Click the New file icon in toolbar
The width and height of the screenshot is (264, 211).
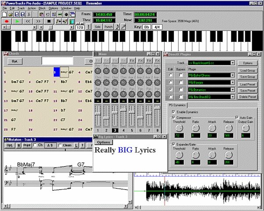(4, 15)
